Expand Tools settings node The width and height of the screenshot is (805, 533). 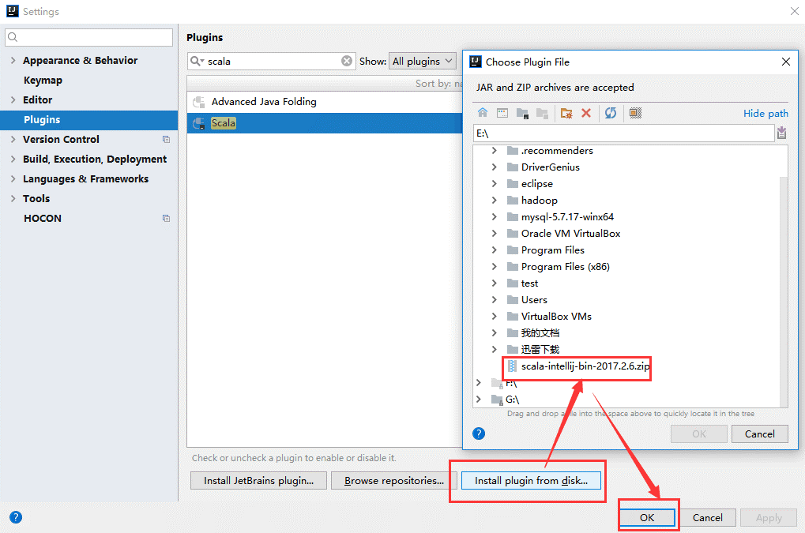click(x=13, y=198)
